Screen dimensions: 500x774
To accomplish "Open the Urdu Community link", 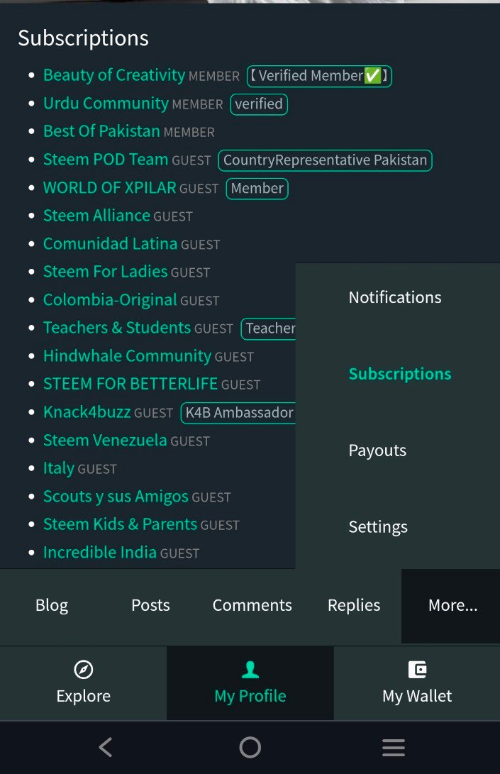I will tap(106, 103).
